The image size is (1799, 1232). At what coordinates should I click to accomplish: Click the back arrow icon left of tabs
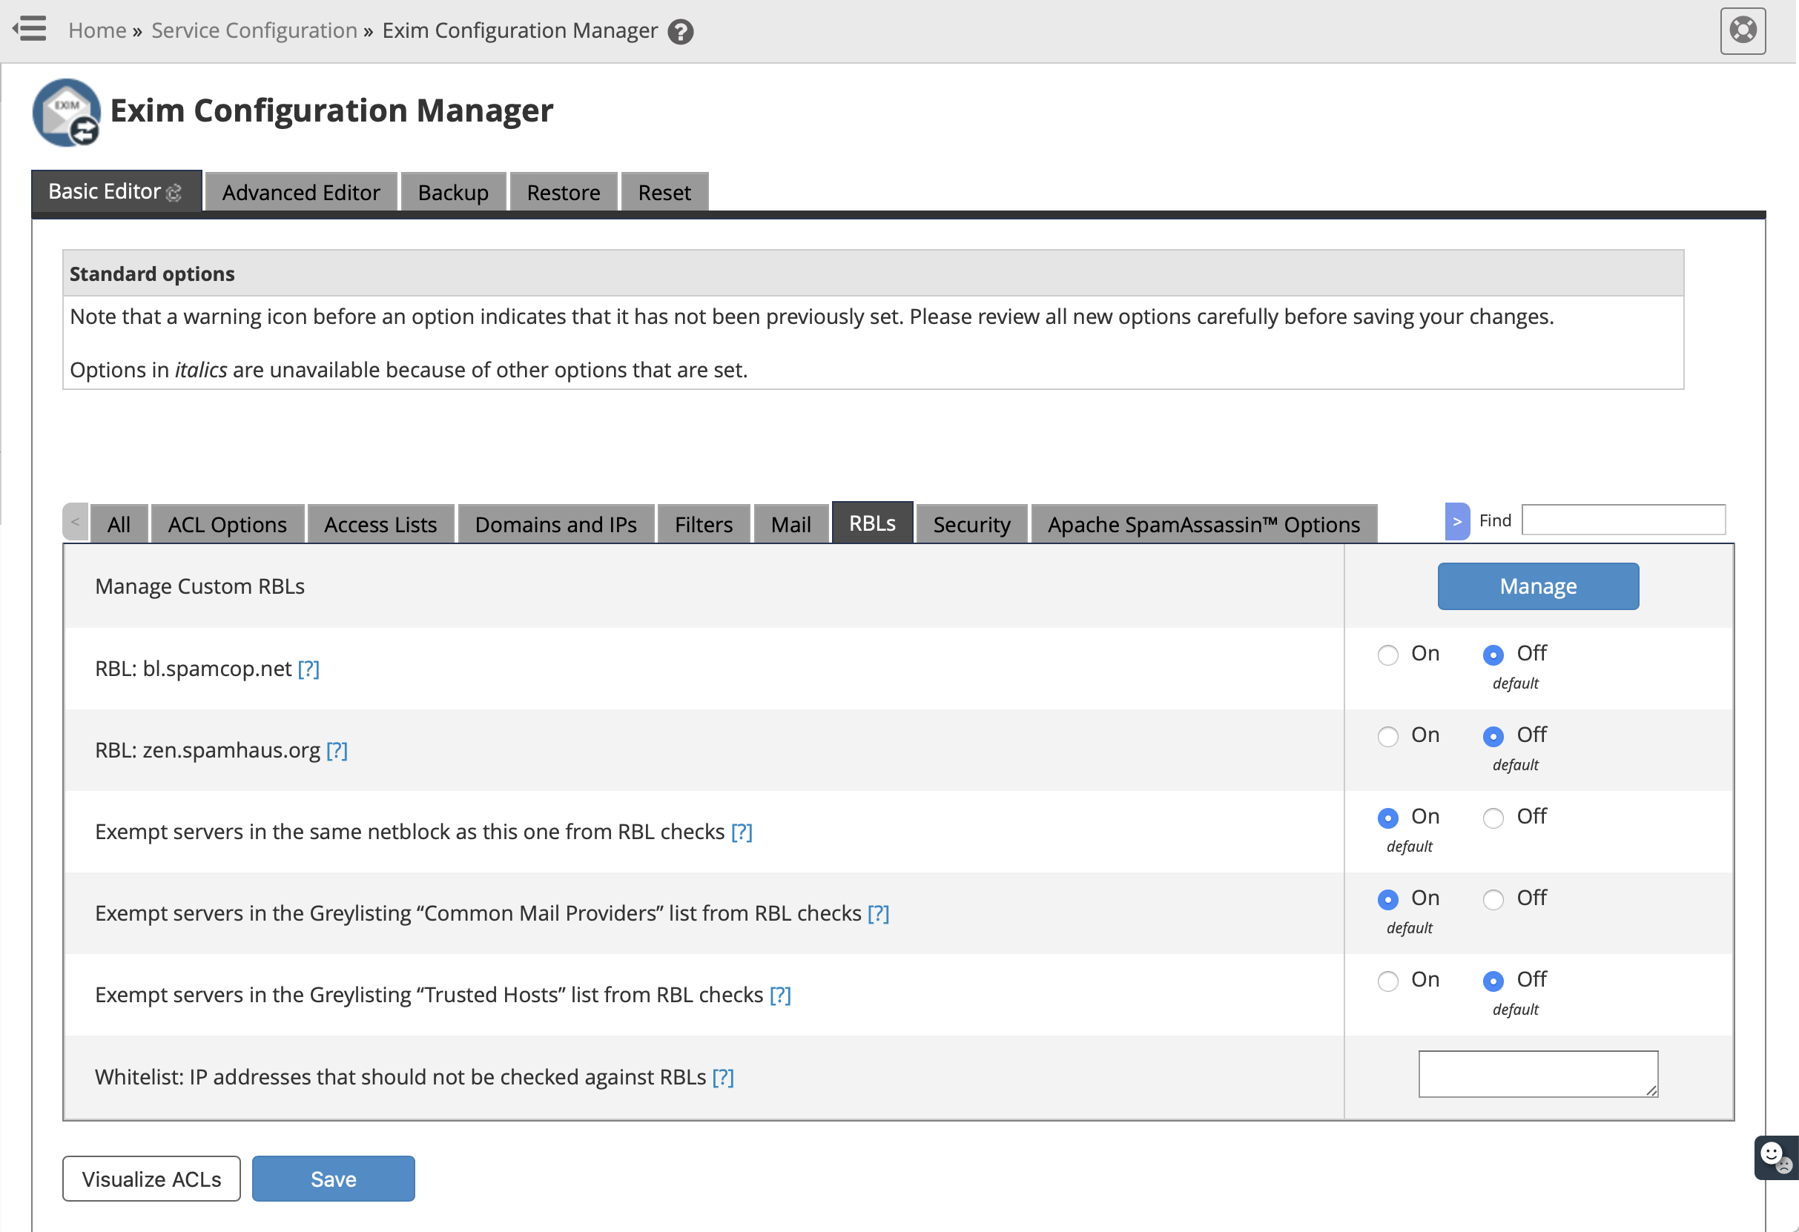point(76,522)
